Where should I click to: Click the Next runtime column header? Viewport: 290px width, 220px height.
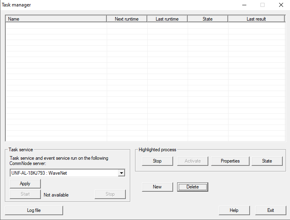point(127,19)
